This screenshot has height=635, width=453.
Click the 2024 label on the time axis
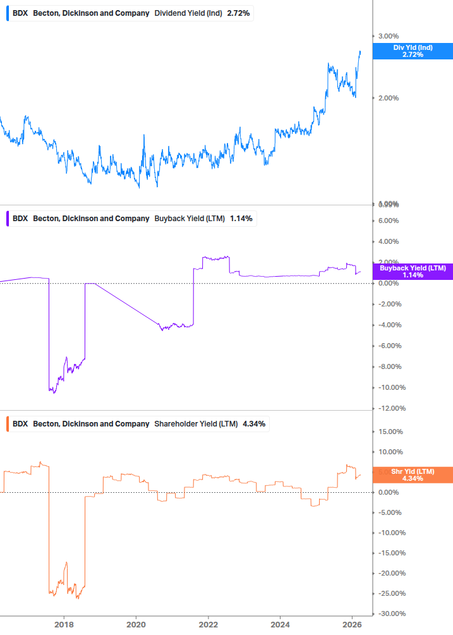point(280,624)
